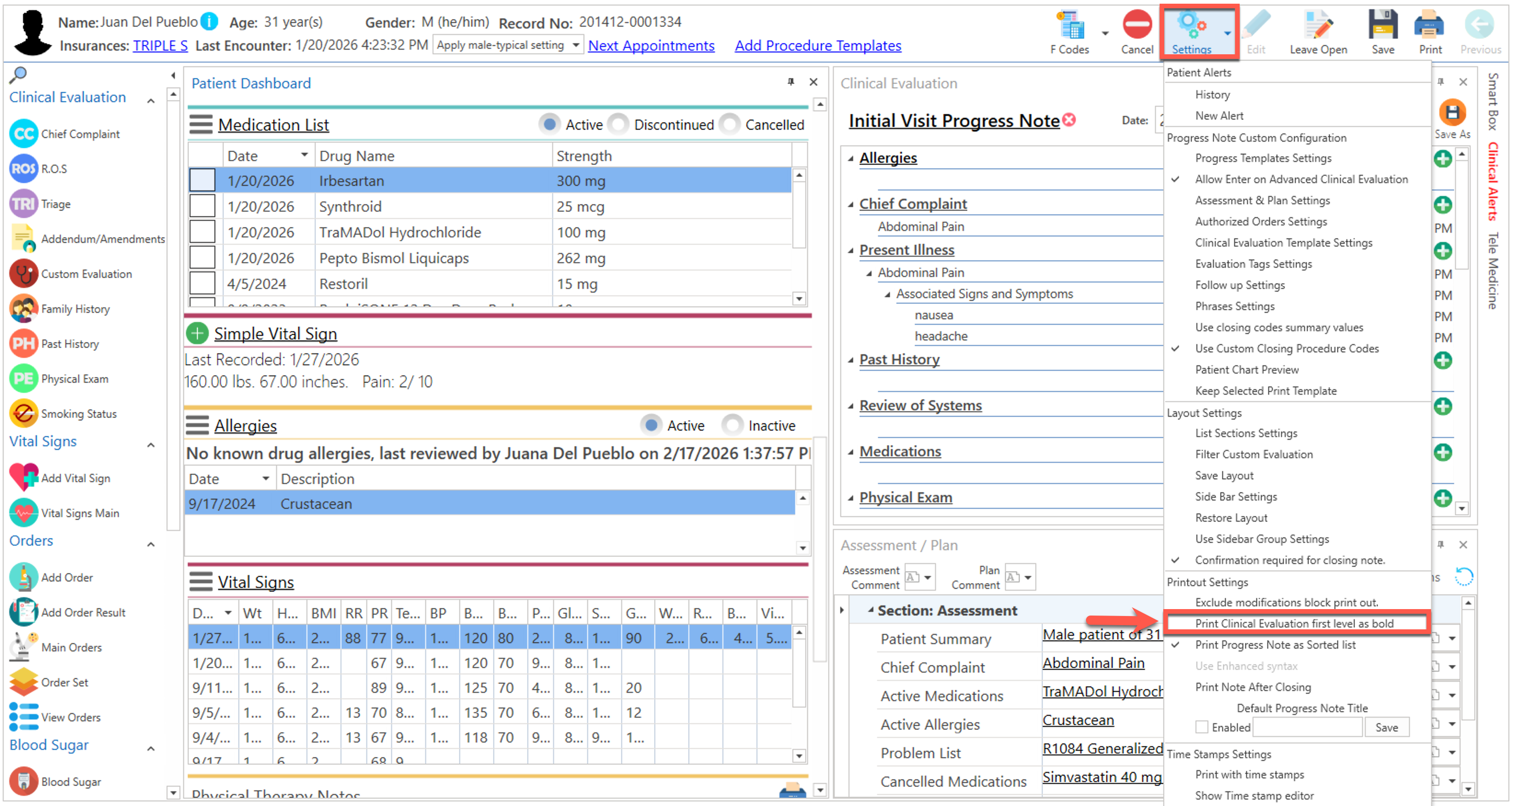Open the sidebar search magnifier
1513x806 pixels.
[x=18, y=75]
